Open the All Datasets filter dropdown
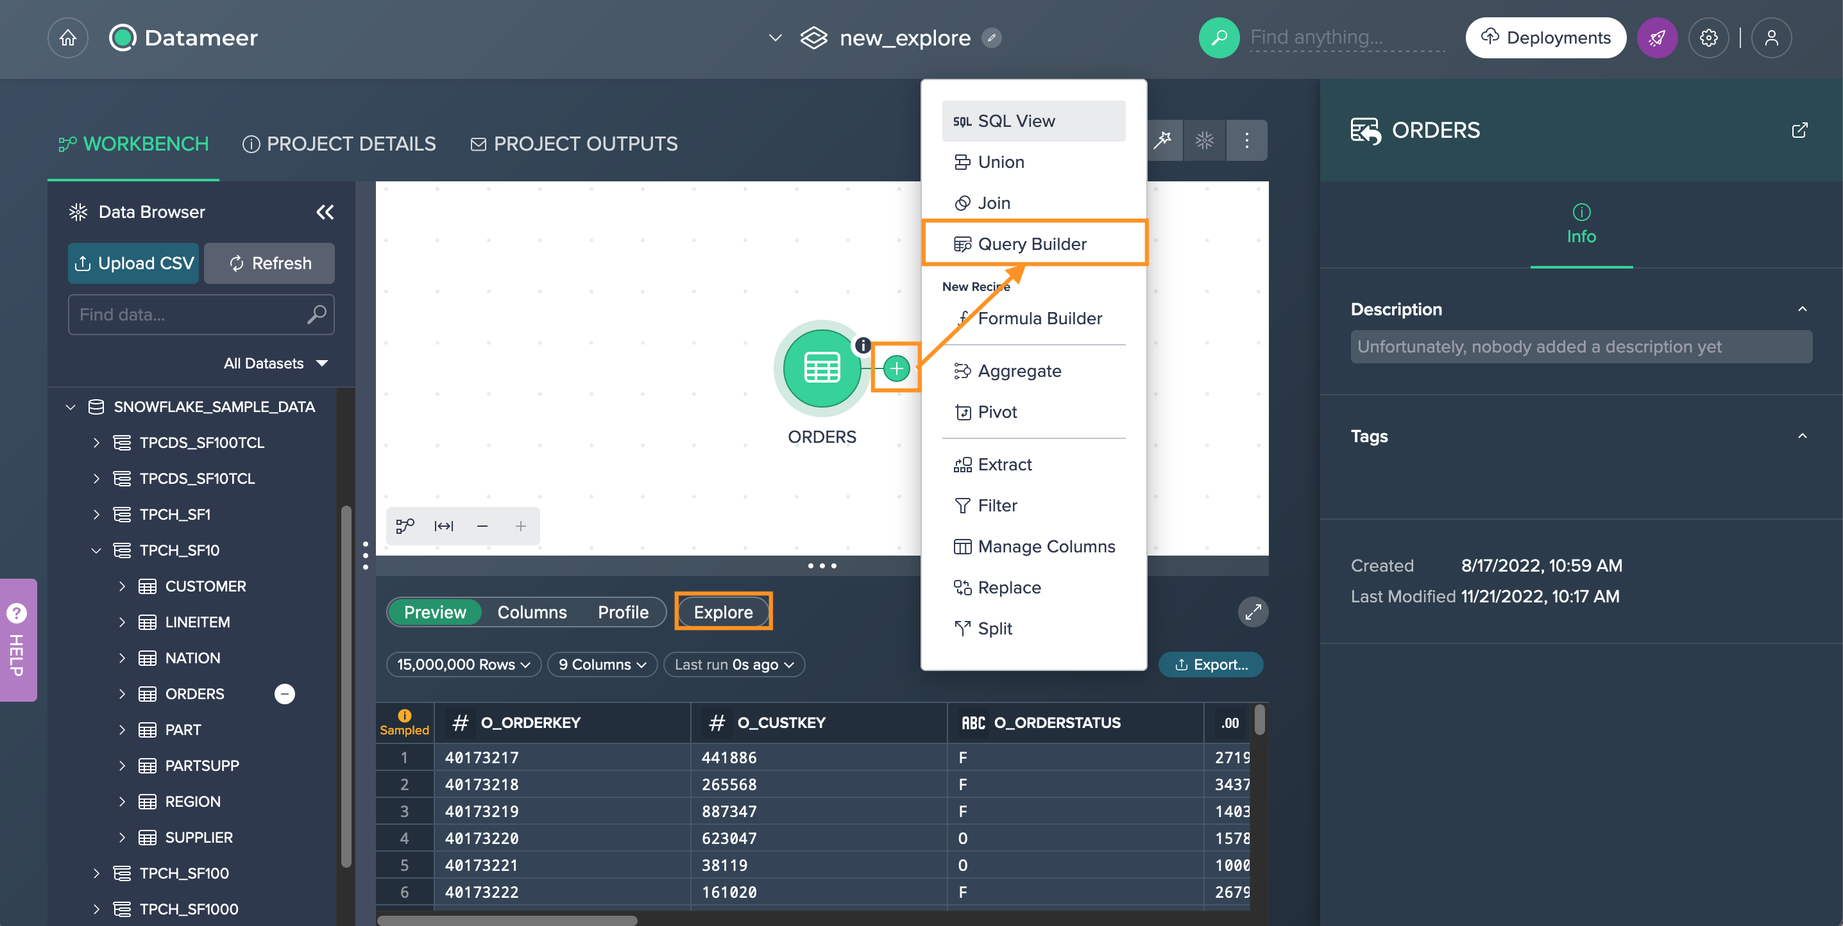The height and width of the screenshot is (926, 1843). point(275,363)
